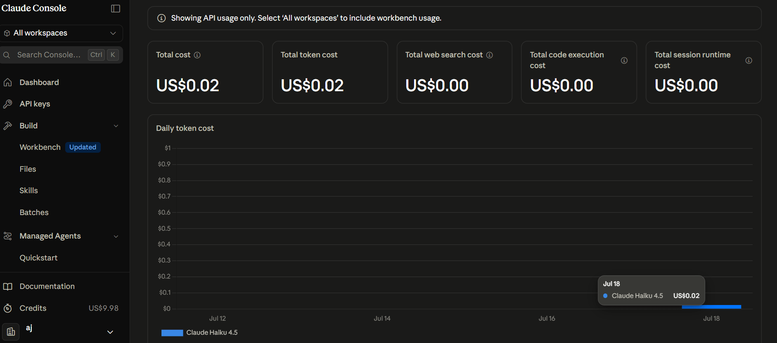The width and height of the screenshot is (777, 343).
Task: Click the Total token cost card value
Action: click(x=312, y=85)
